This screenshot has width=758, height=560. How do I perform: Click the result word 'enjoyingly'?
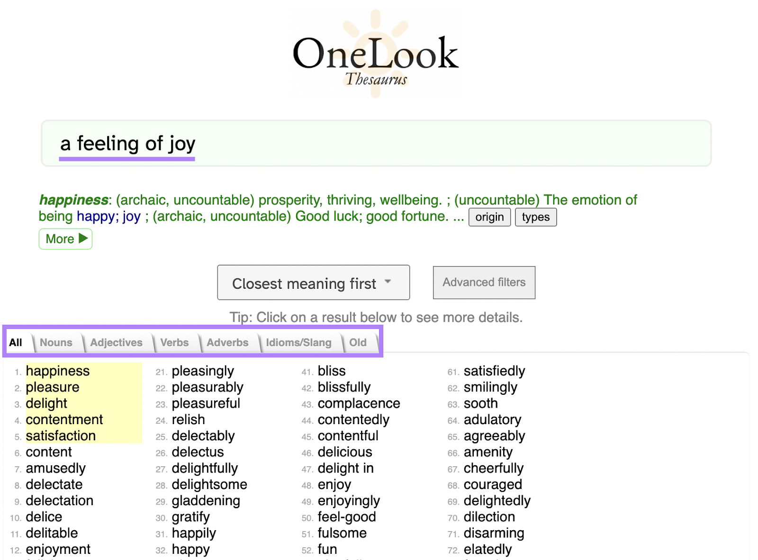(x=349, y=500)
